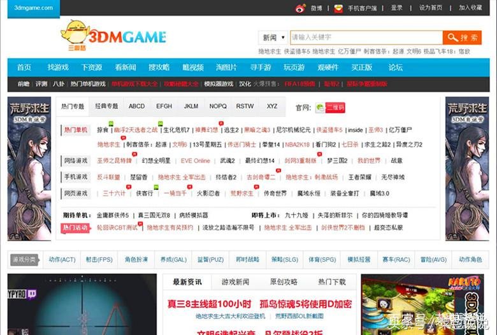This screenshot has width=497, height=335.
Task: Click the right 荒野求生 banner ad
Action: [467, 169]
